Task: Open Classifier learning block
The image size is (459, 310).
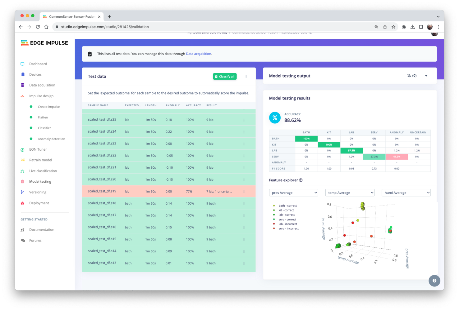Action: 44,128
